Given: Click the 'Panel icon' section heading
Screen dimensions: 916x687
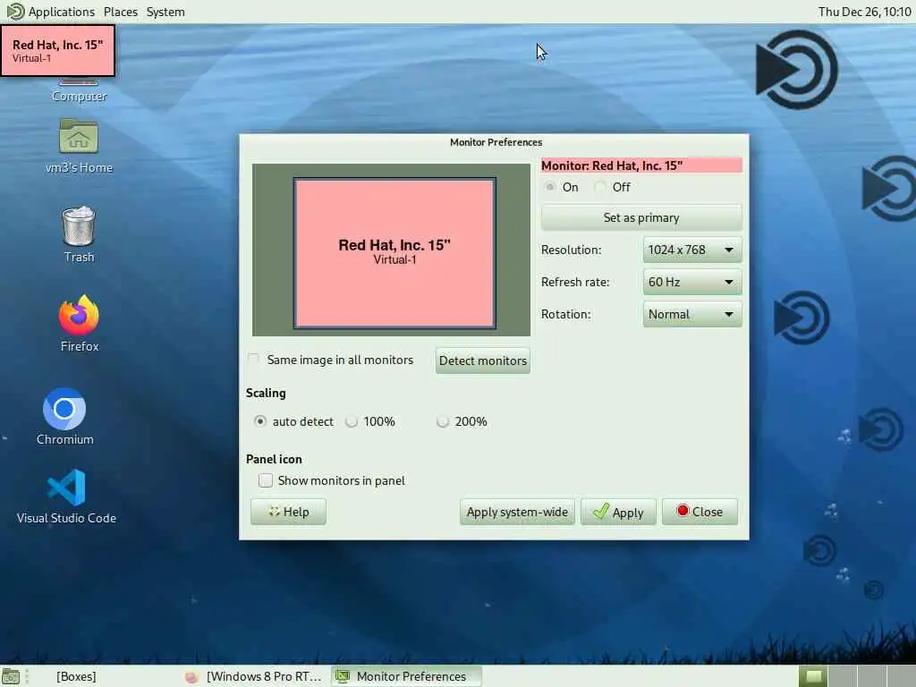Looking at the screenshot, I should pyautogui.click(x=274, y=459).
